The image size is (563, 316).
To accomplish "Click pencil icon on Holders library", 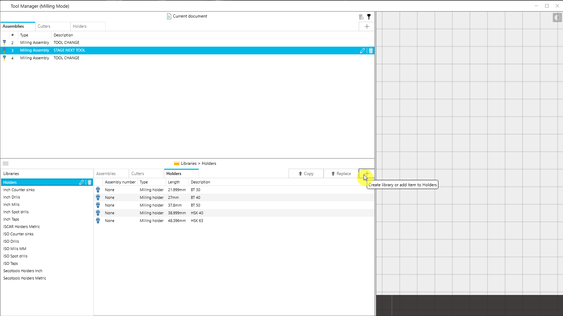I will point(81,182).
